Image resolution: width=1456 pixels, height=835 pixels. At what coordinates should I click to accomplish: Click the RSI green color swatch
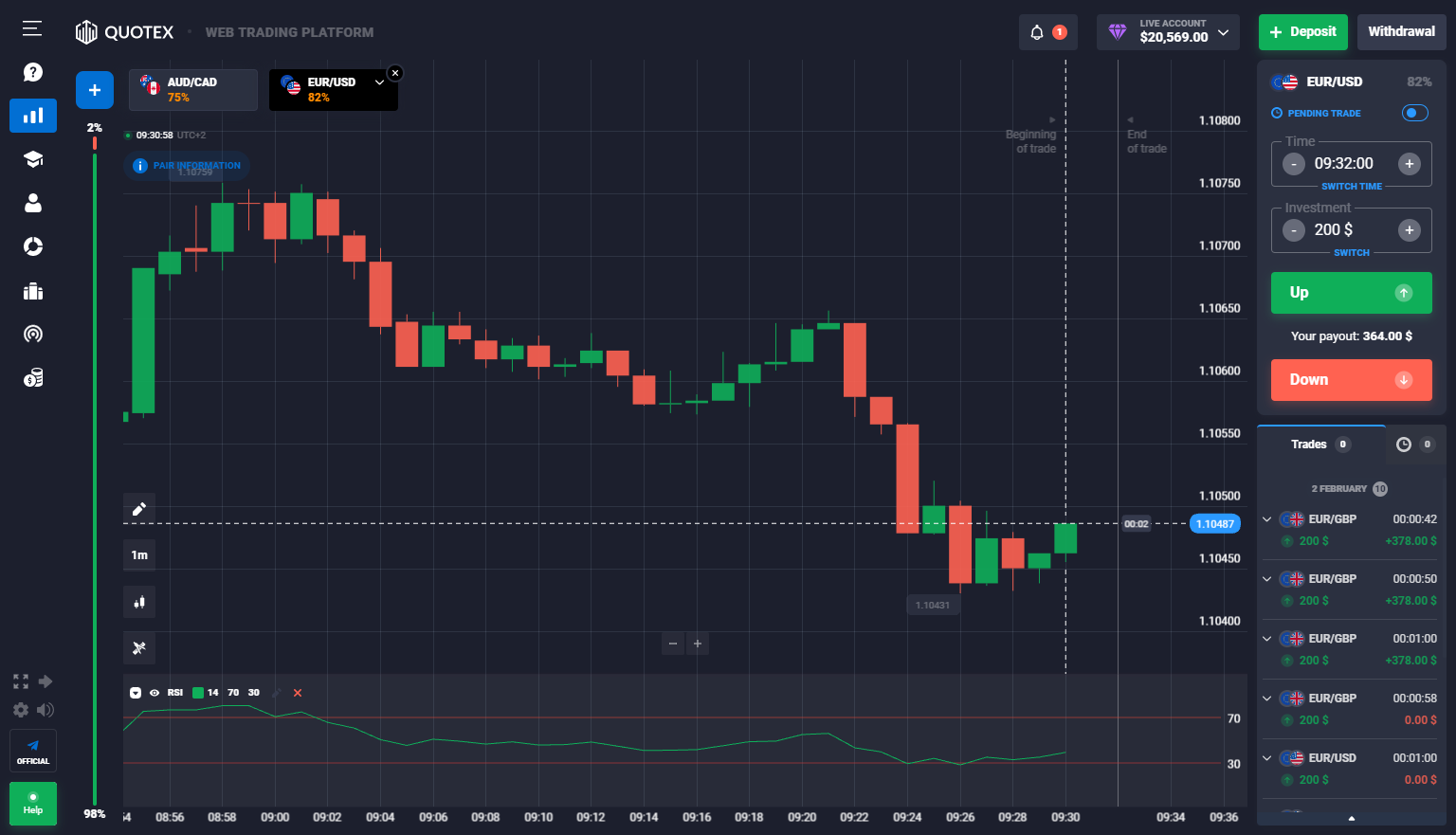point(198,693)
